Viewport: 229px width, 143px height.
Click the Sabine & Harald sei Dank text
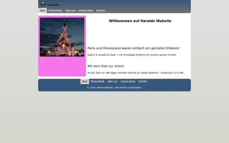pos(132,55)
